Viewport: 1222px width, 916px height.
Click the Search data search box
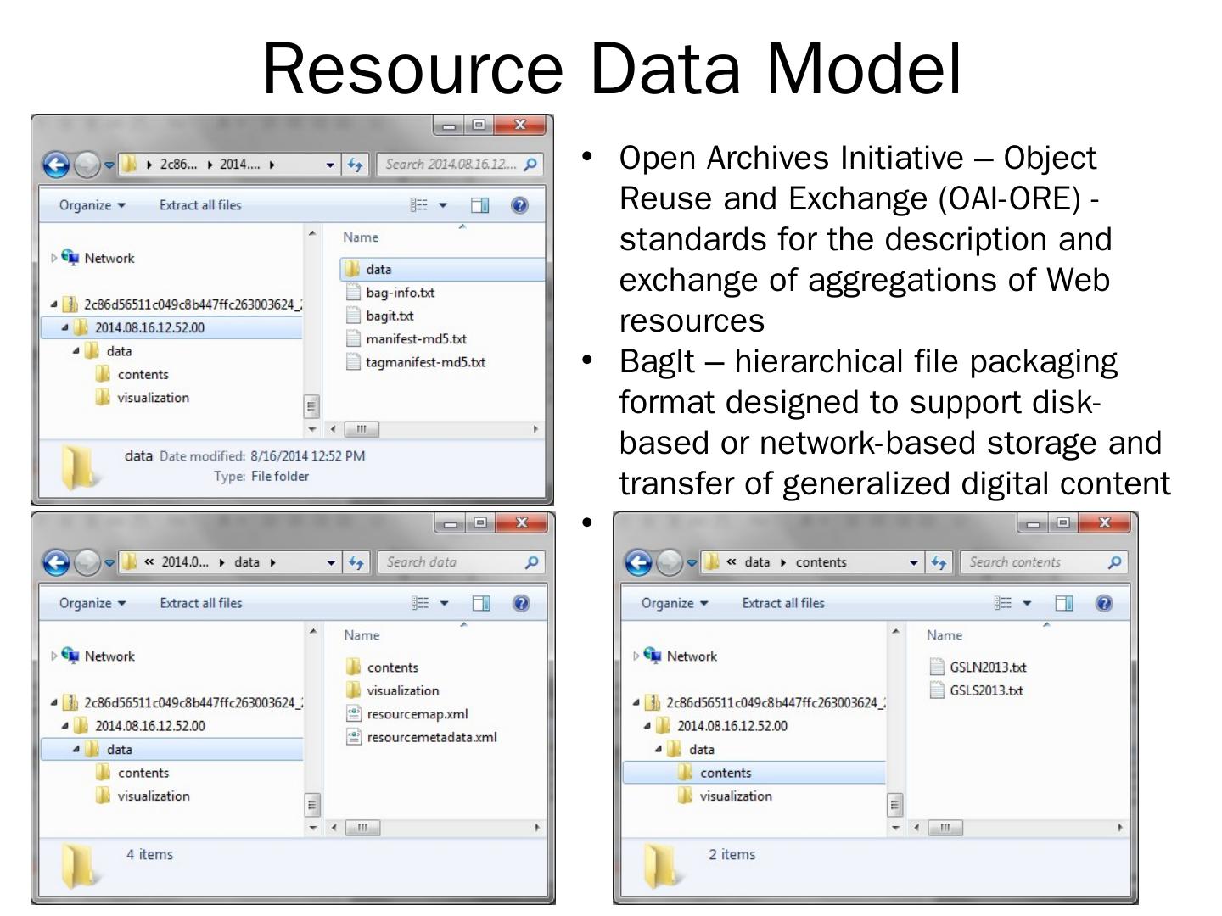coord(460,562)
